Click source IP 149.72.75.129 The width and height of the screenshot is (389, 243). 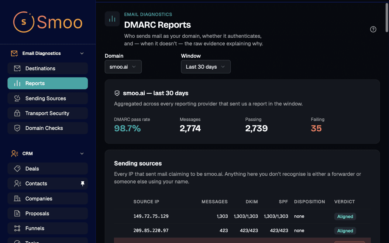pos(151,216)
